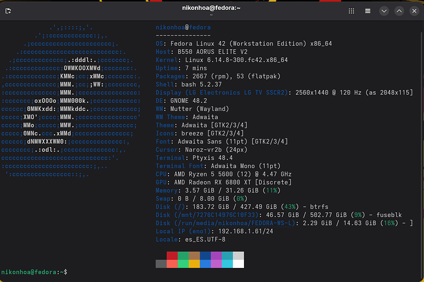Pick the dark blue color block

[205, 256]
